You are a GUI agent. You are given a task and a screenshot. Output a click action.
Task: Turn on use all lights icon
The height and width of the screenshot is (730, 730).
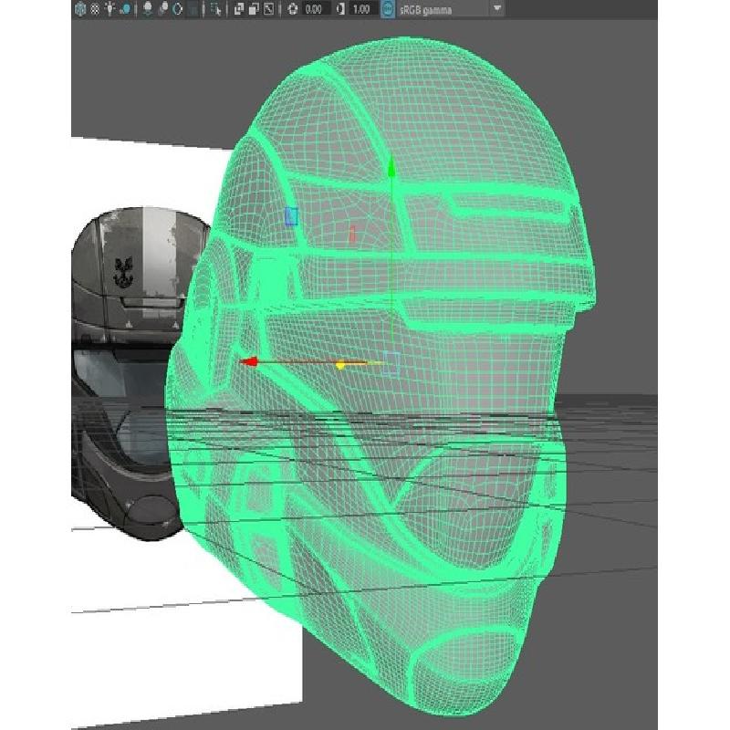[x=109, y=9]
